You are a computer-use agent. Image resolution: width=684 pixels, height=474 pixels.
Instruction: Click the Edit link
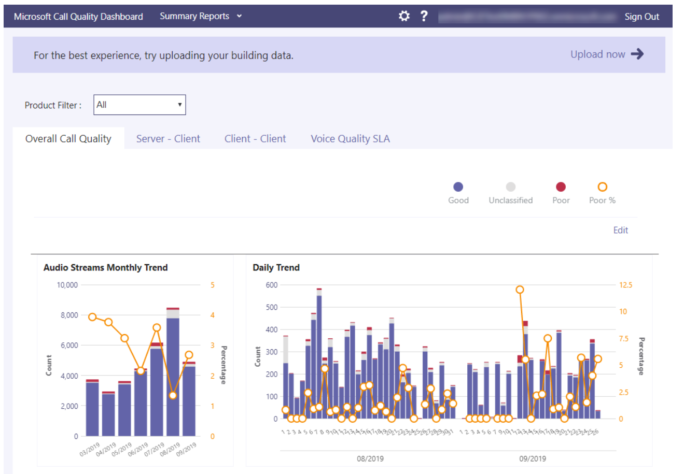point(620,230)
